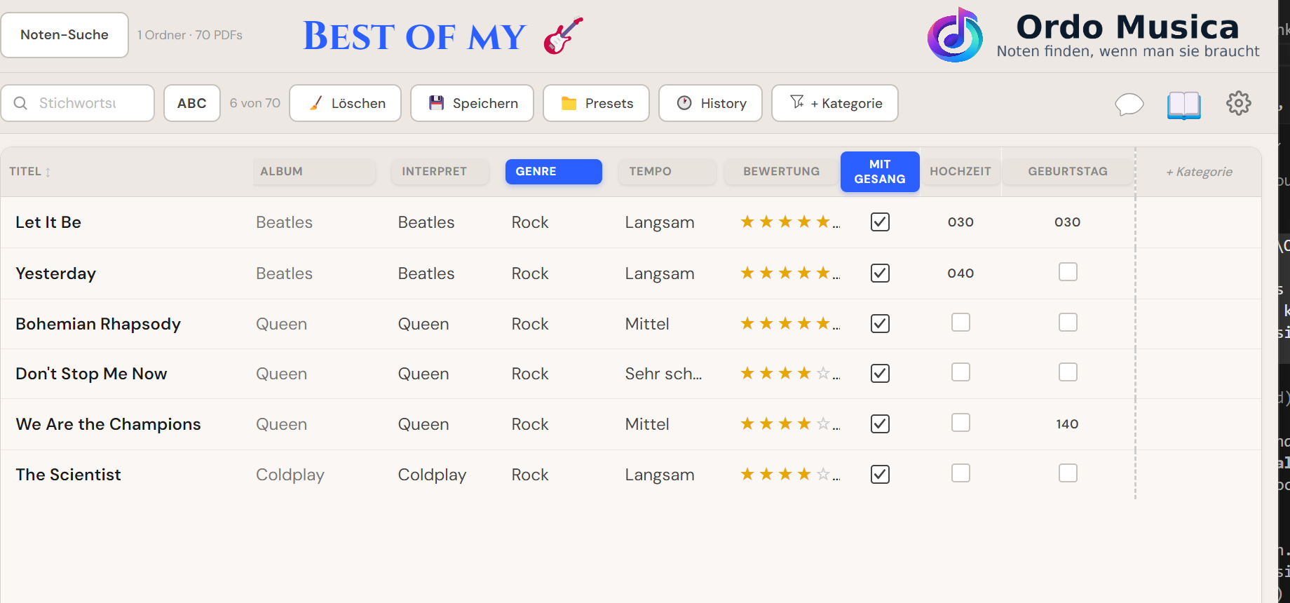
Task: Click the 6 von 70 result count
Action: [x=255, y=103]
